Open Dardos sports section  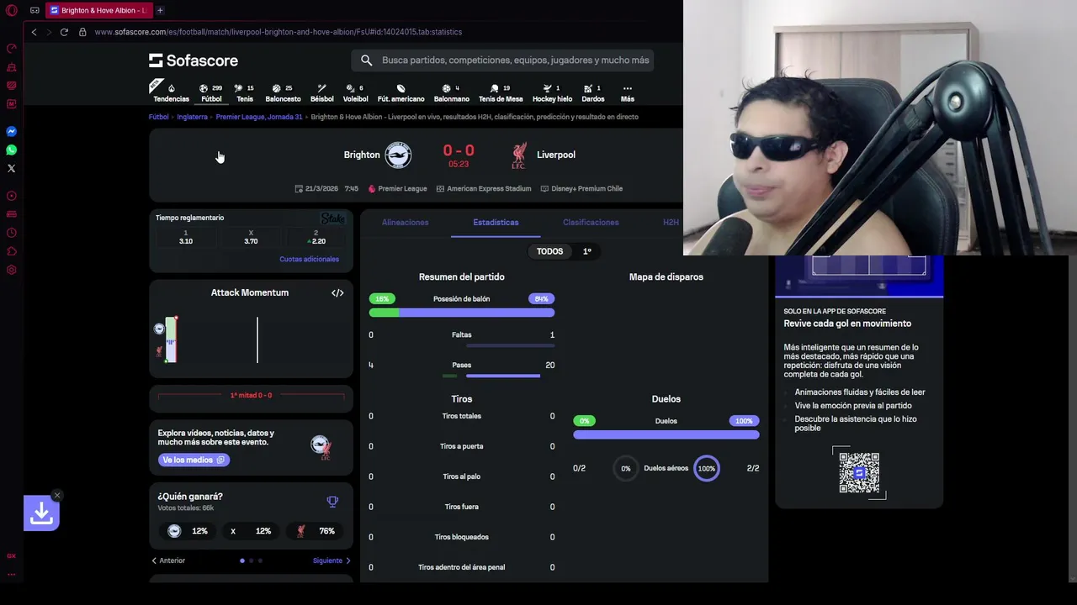592,92
